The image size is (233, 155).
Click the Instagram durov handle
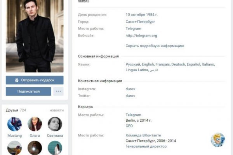(x=130, y=89)
